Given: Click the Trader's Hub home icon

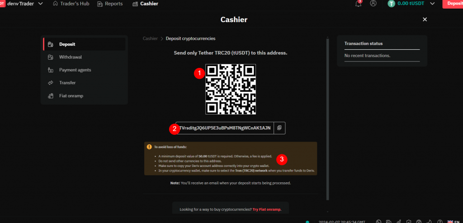Looking at the screenshot, I should point(55,4).
